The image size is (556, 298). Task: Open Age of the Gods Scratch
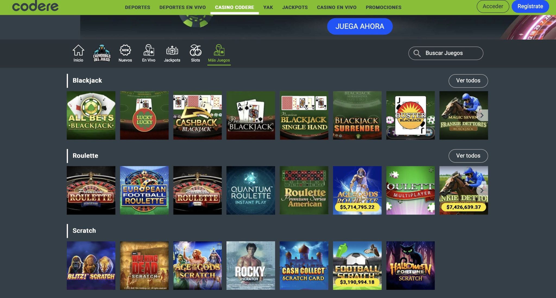(x=197, y=265)
